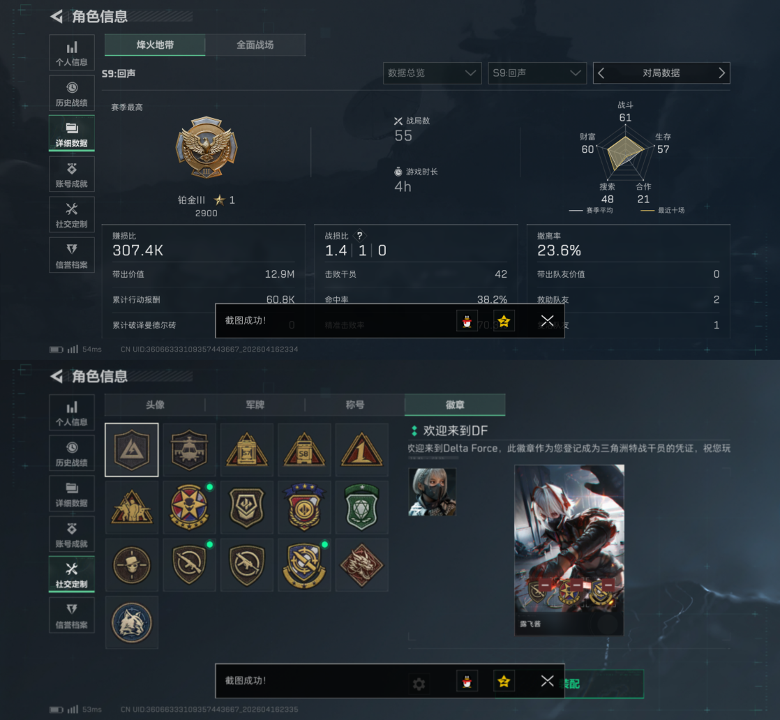Screen dimensions: 780x720
Task: Open 信誉档案 in lower sidebar
Action: tap(72, 615)
